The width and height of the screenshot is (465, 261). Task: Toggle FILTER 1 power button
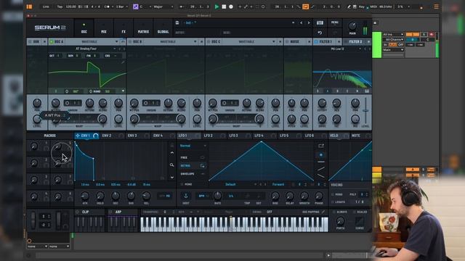point(316,42)
